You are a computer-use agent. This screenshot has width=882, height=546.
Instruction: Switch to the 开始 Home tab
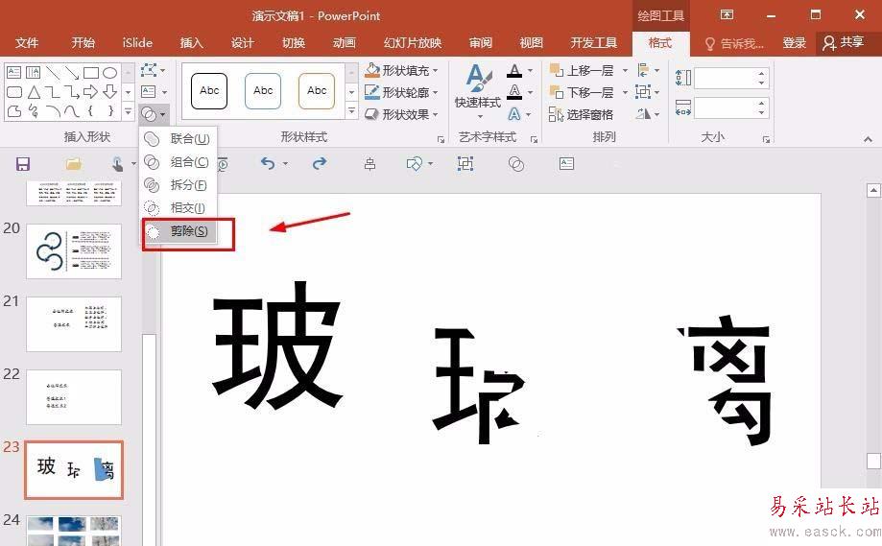click(83, 43)
